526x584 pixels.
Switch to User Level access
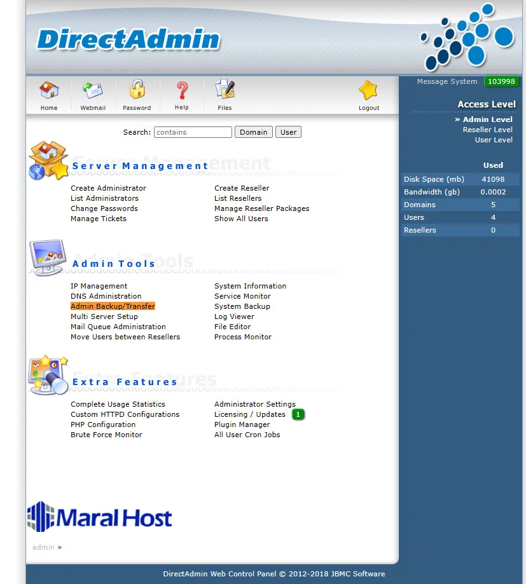494,140
